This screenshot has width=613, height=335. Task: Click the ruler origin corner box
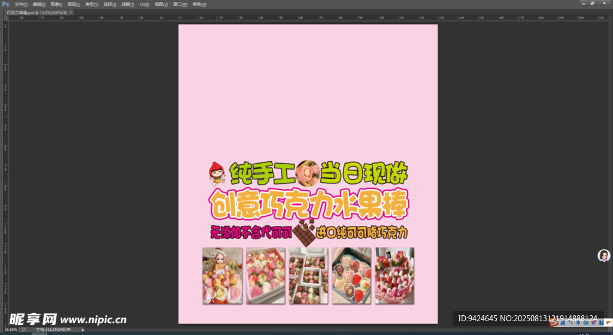5,19
